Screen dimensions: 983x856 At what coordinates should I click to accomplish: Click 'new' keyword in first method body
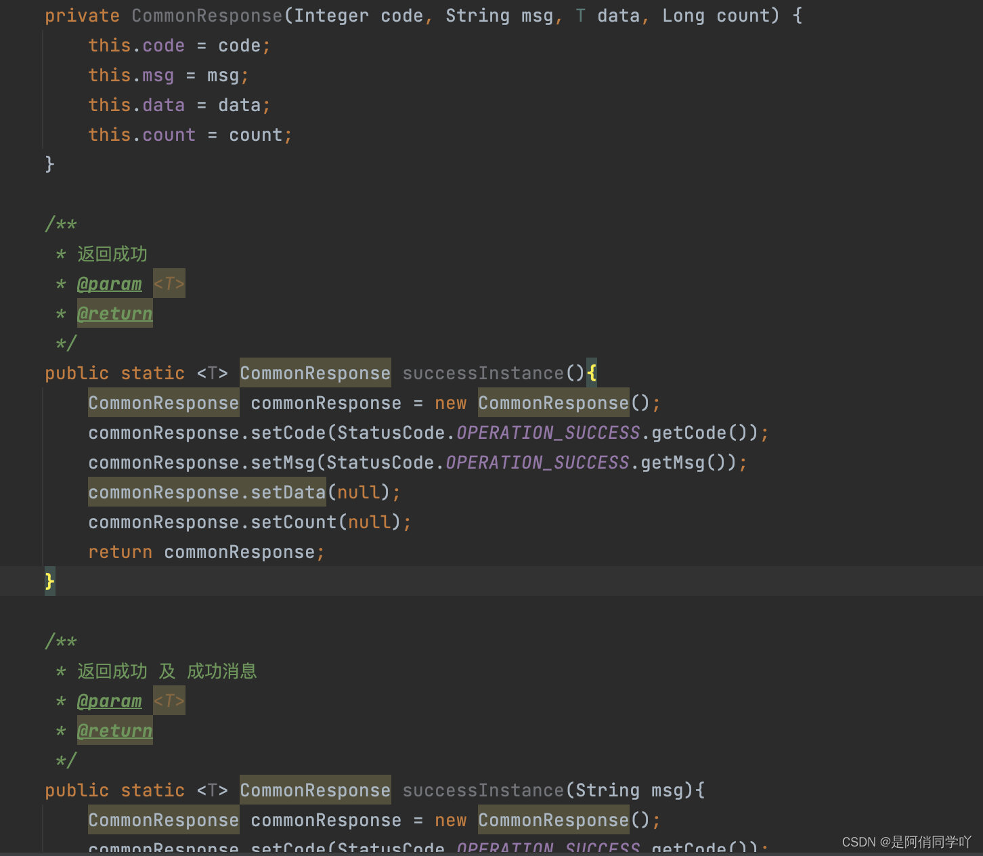click(450, 403)
